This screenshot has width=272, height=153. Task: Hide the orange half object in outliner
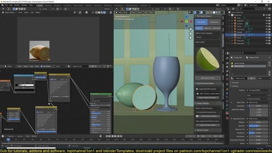pyautogui.click(x=266, y=35)
